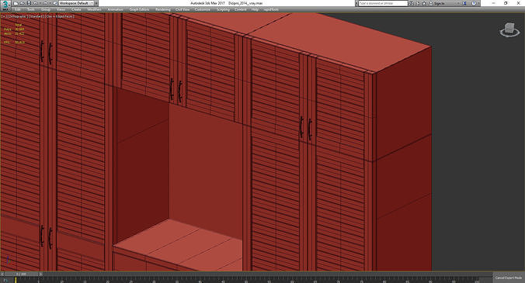Viewport: 525px width, 283px height.
Task: Open the Scripting menu
Action: click(223, 9)
